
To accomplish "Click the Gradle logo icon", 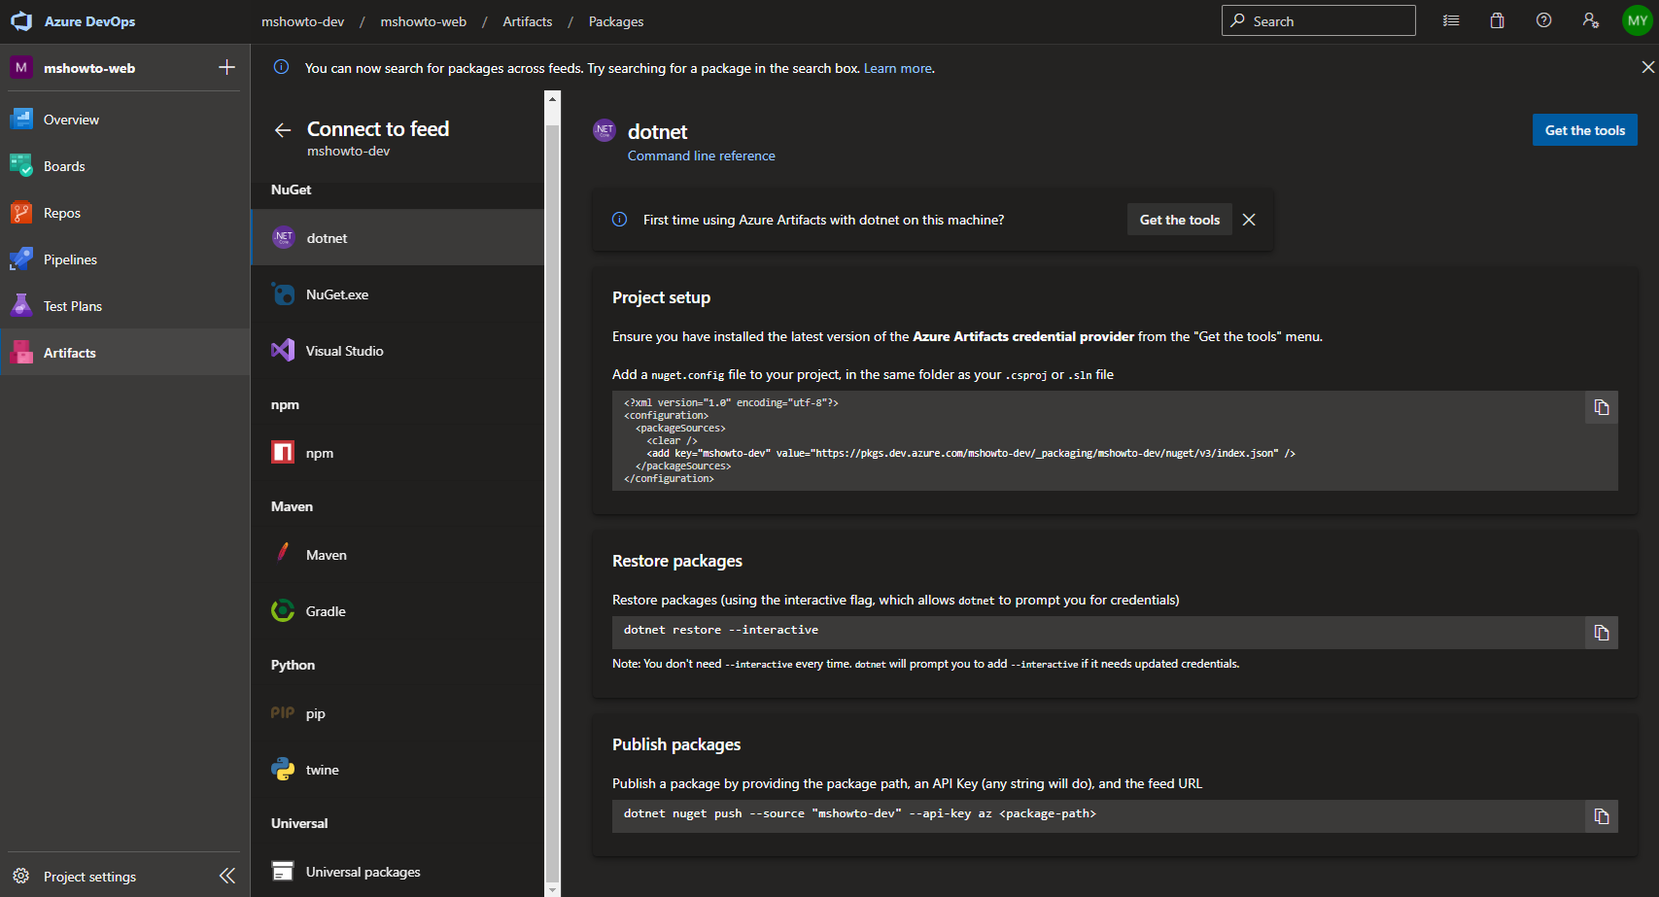I will (283, 611).
